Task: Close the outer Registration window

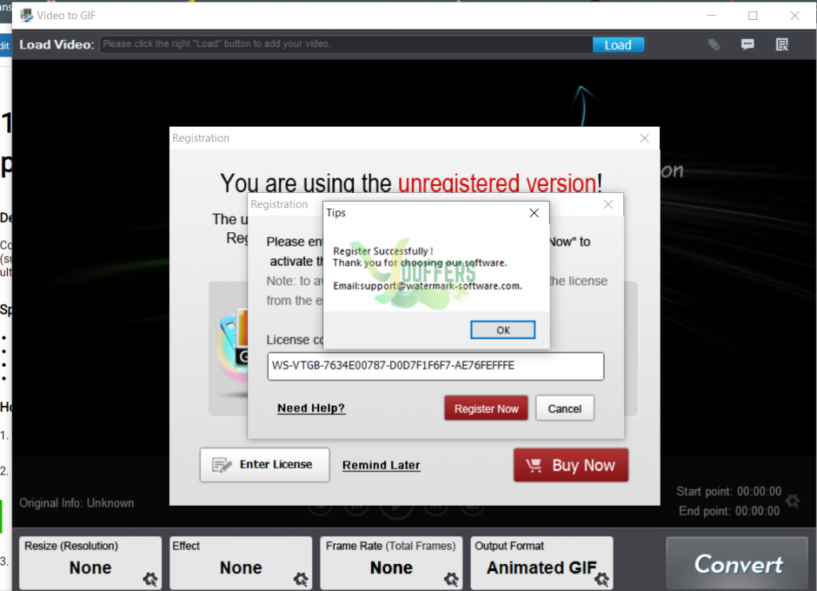Action: [x=645, y=138]
